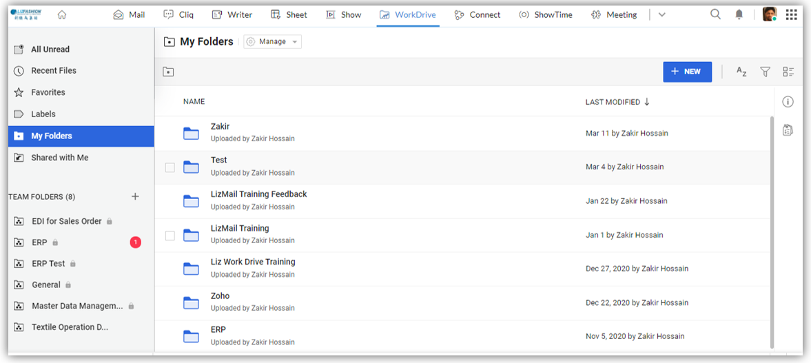
Task: Click the TEAM FOLDERS (8) heading
Action: [x=42, y=197]
